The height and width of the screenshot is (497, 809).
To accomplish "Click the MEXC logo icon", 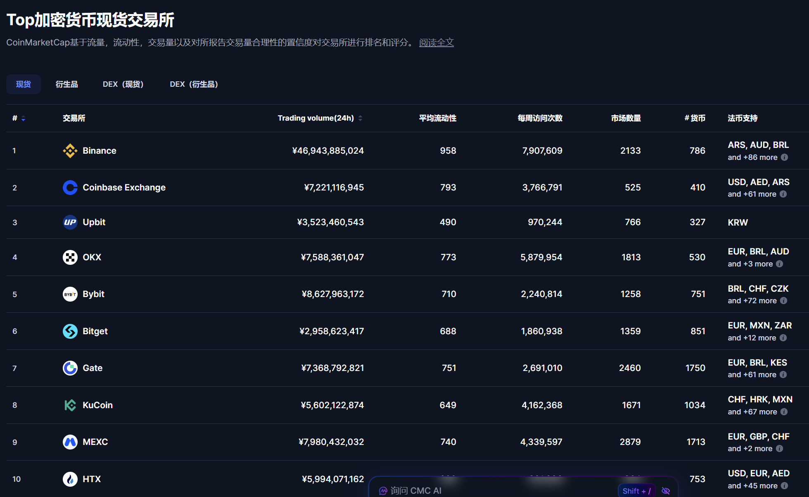I will 70,442.
